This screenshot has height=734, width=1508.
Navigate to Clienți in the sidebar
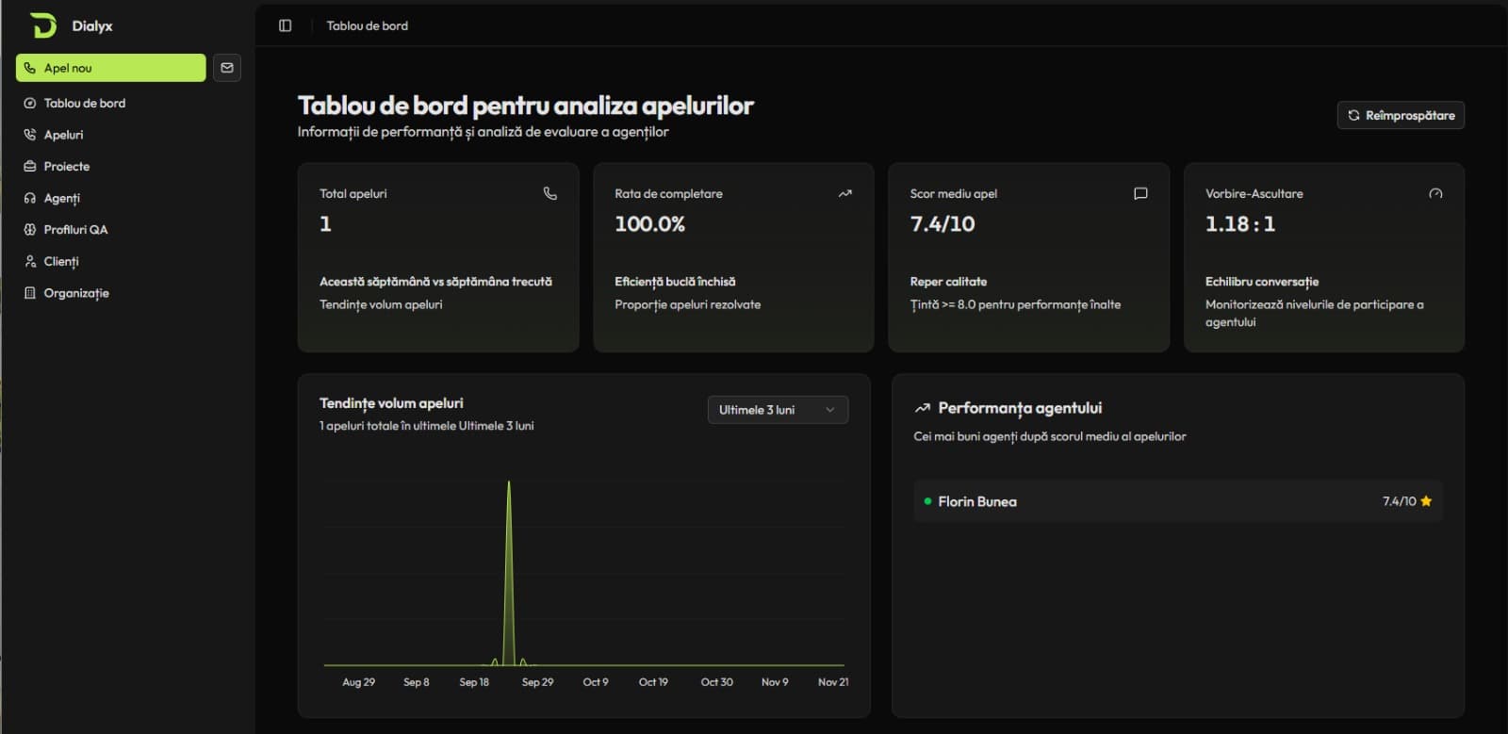pyautogui.click(x=61, y=262)
